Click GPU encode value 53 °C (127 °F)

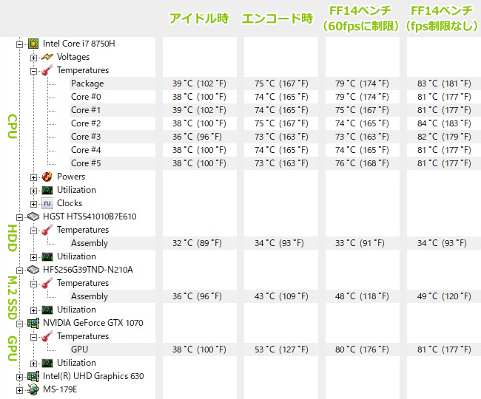pos(281,349)
